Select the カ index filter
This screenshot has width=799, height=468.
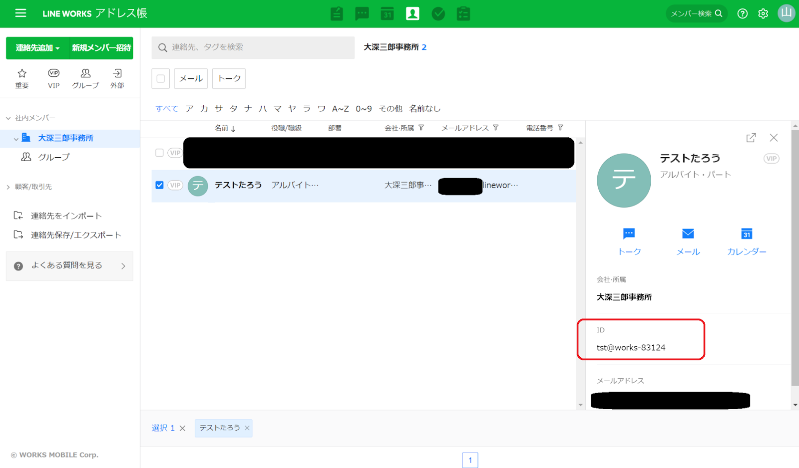click(204, 109)
